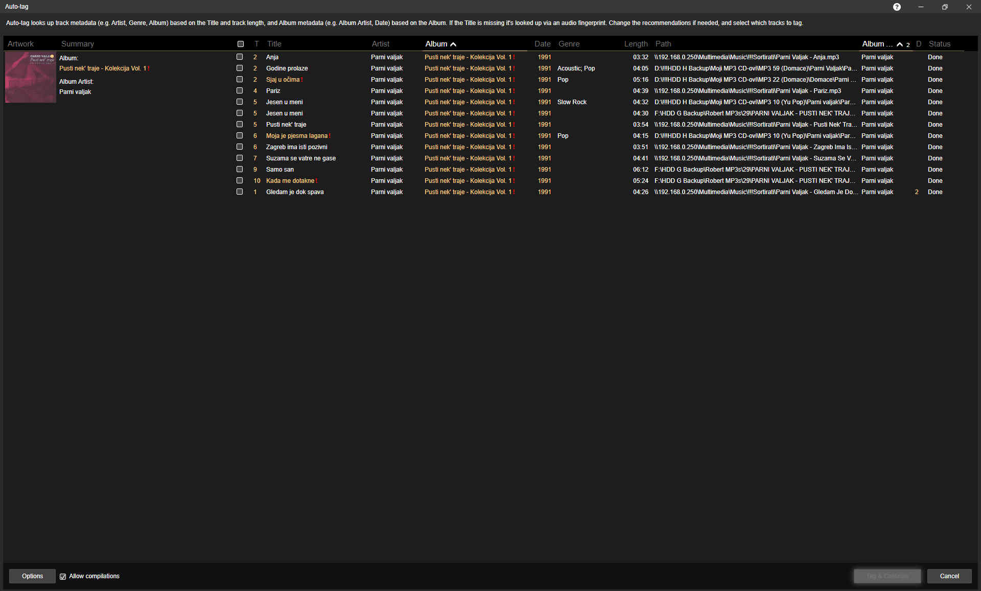Sort by the Title column header
981x591 pixels.
pos(274,44)
